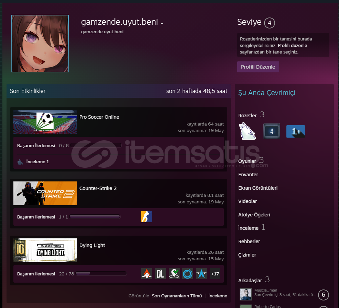Click the gamzende.uyut.beni display name heading
This screenshot has width=339, height=308.
pos(119,22)
